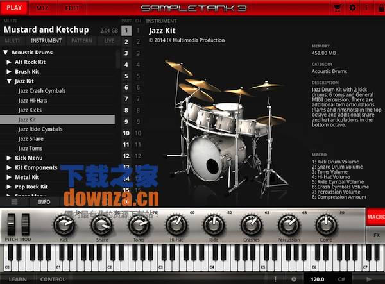Select Jazz Snare instrument
Viewport: 385px width, 284px height.
click(57, 138)
